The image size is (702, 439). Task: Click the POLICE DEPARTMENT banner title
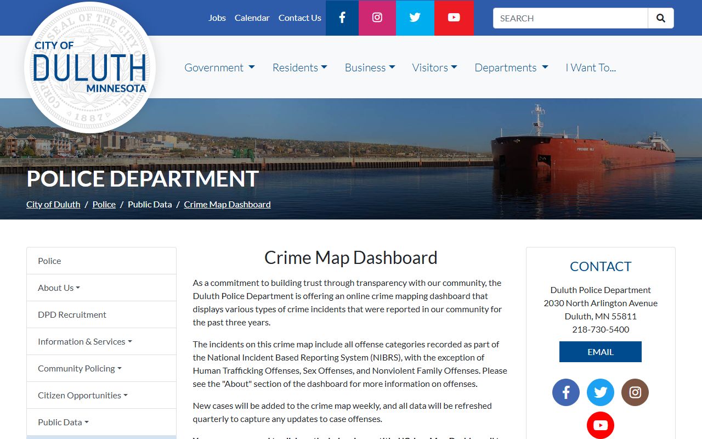point(143,179)
